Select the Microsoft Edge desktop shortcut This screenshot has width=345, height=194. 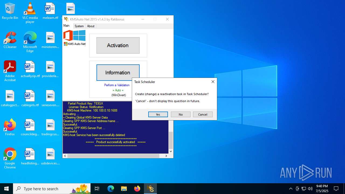coord(30,42)
